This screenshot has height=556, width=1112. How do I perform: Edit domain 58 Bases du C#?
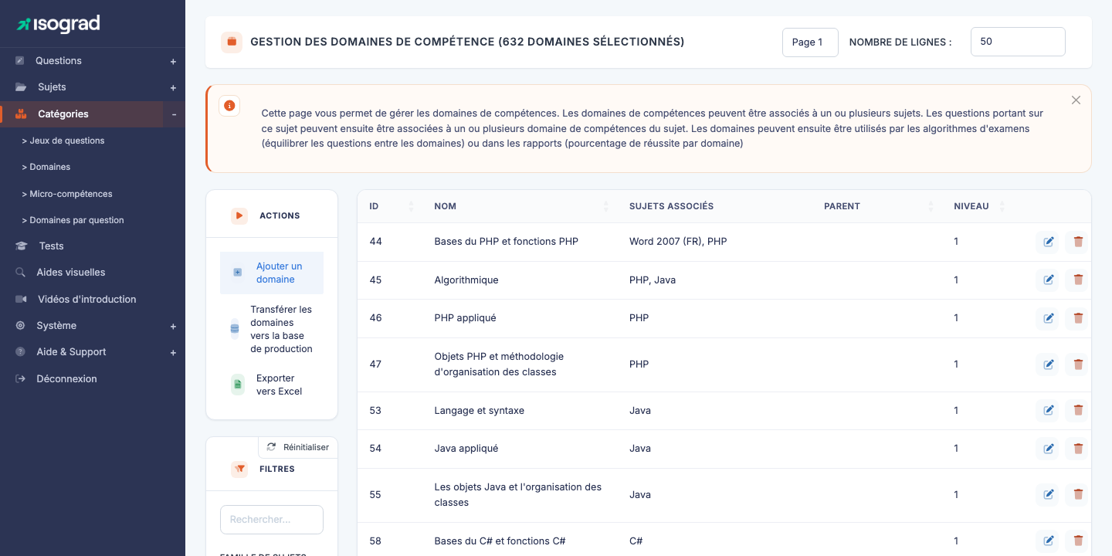(x=1048, y=541)
